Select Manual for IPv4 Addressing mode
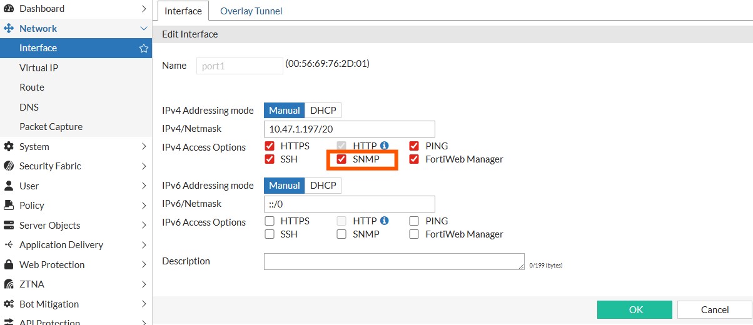 pos(285,111)
